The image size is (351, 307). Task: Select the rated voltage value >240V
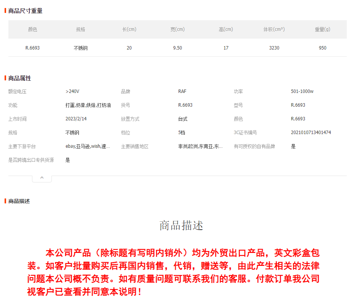click(x=72, y=91)
